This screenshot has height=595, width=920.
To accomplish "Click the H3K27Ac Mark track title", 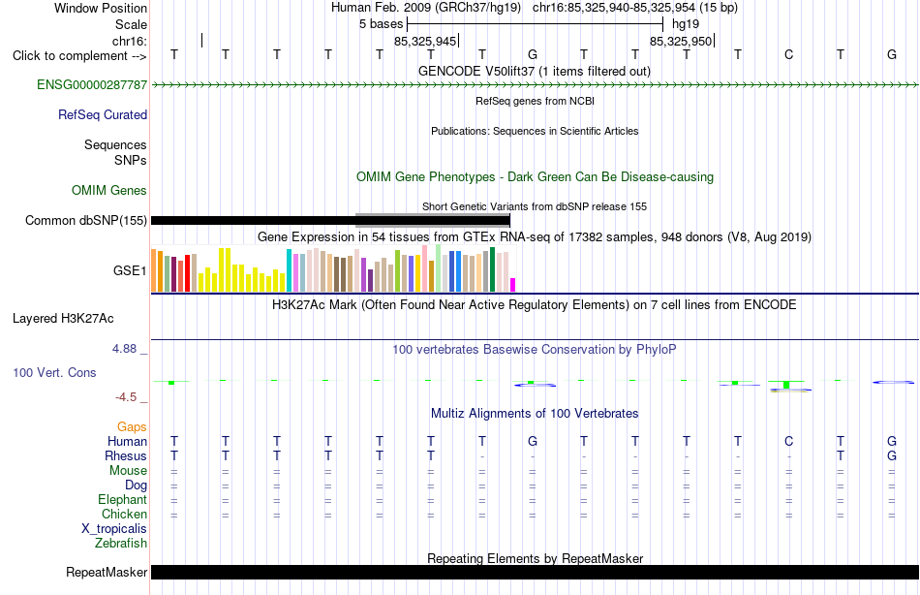I will coord(535,305).
